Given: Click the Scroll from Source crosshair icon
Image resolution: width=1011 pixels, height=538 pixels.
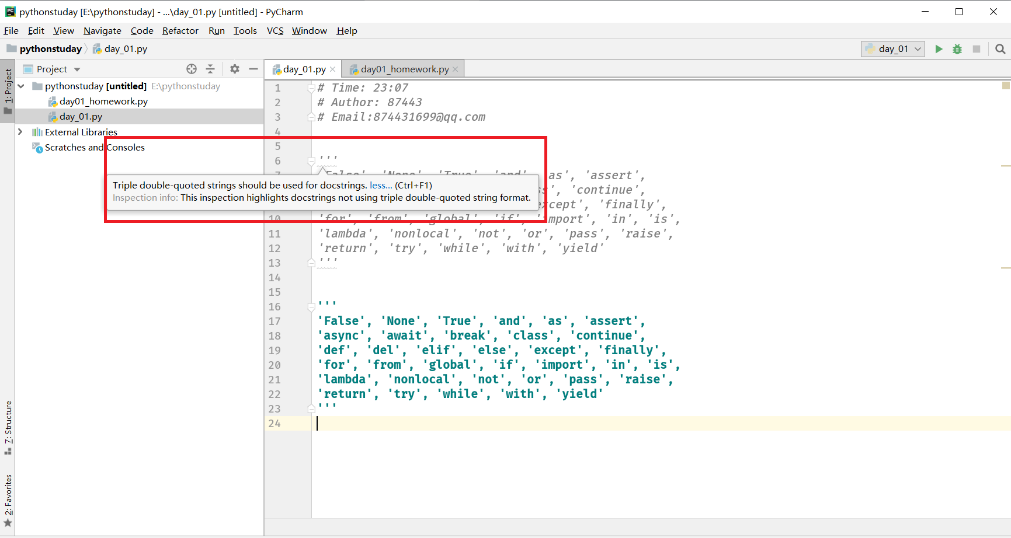Looking at the screenshot, I should (x=192, y=69).
